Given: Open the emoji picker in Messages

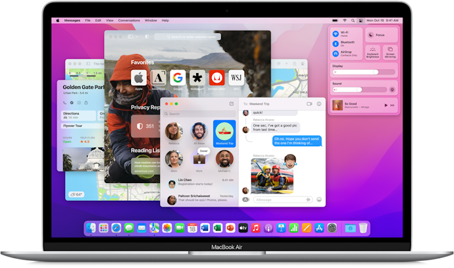Looking at the screenshot, I should (319, 200).
